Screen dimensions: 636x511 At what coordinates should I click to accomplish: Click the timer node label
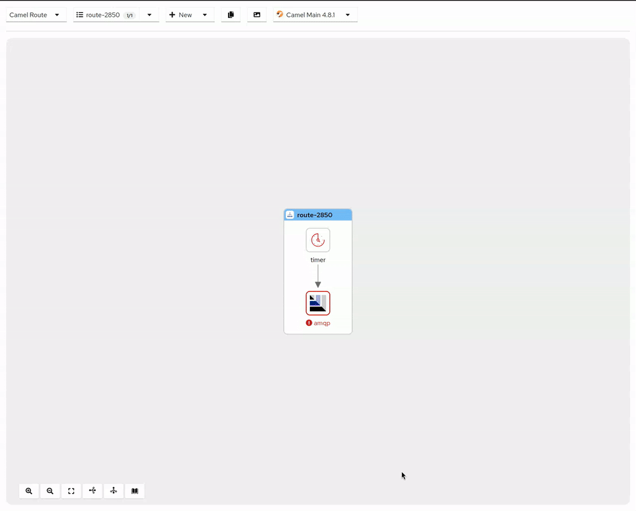click(318, 260)
